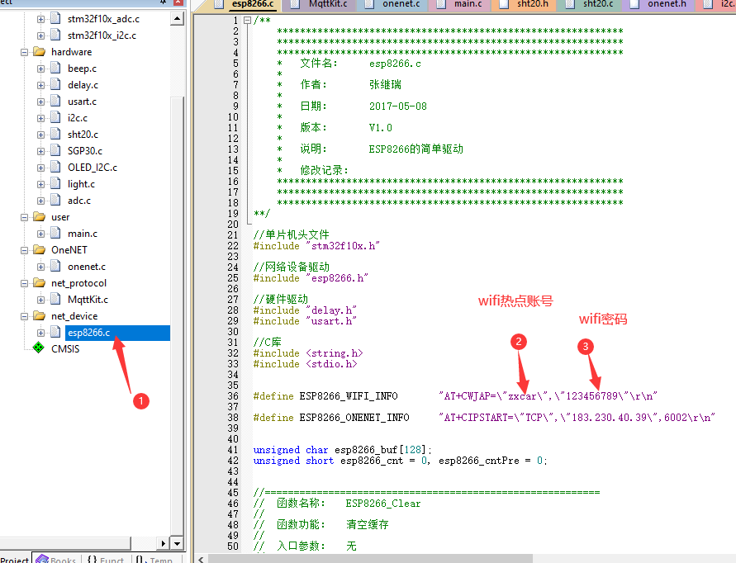736x563 pixels.
Task: Click the editor horizontal scroll-left arrow
Action: click(x=201, y=559)
